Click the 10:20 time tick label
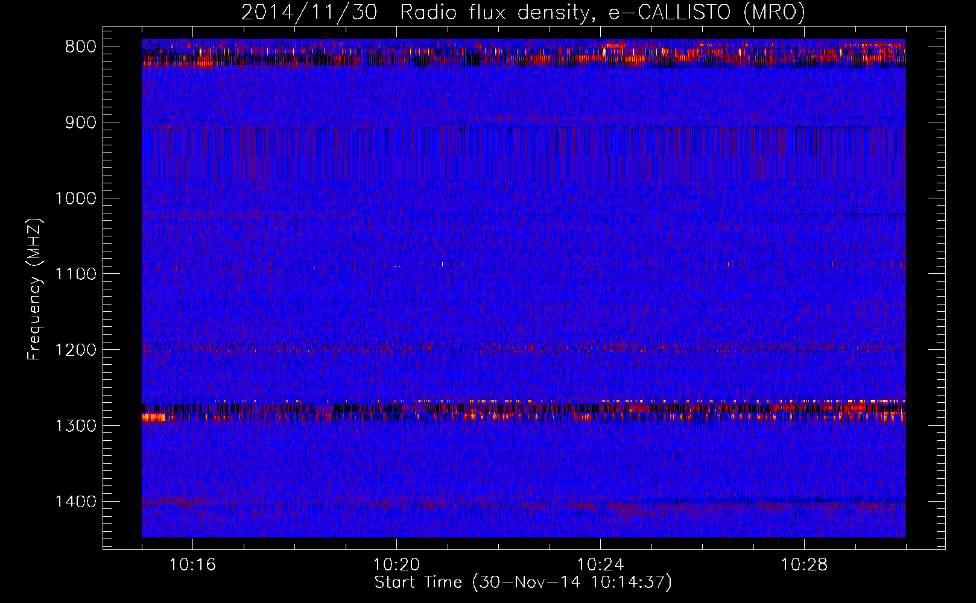Viewport: 976px width, 603px height. [396, 565]
